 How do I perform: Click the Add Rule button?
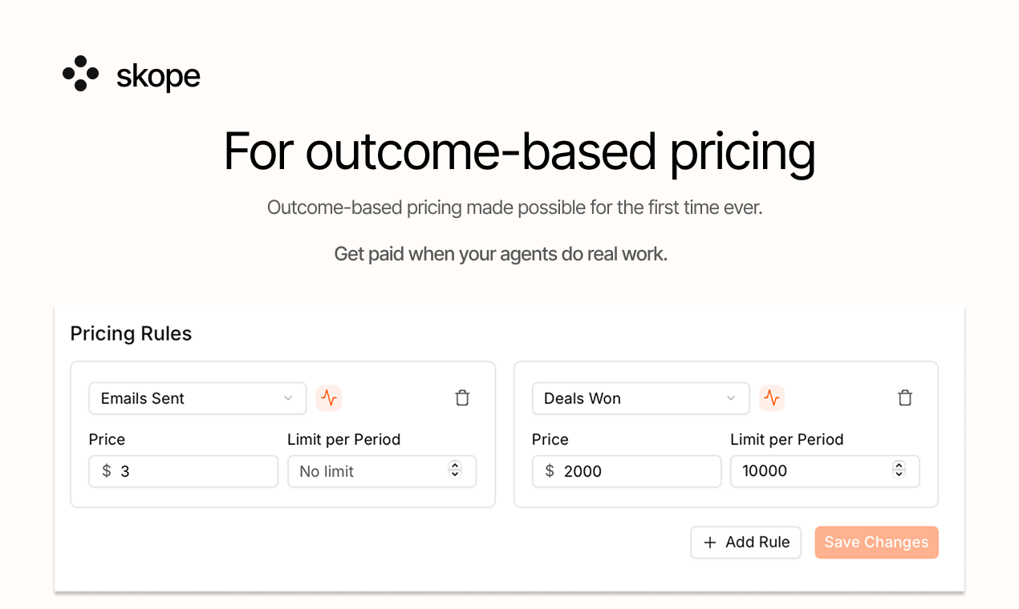[746, 542]
